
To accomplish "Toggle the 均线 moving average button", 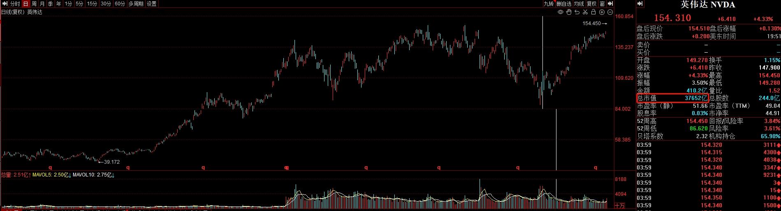I will click(x=579, y=4).
